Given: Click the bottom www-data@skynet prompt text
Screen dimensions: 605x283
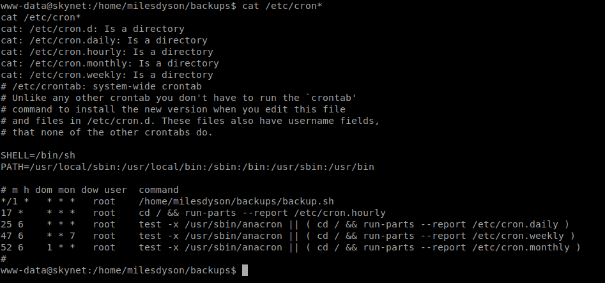Looking at the screenshot, I should tap(118, 271).
